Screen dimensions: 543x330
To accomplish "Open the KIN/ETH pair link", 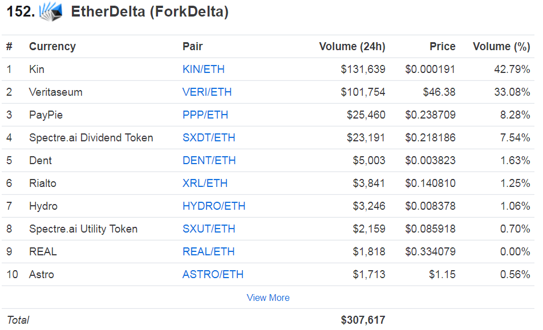I will (x=204, y=70).
